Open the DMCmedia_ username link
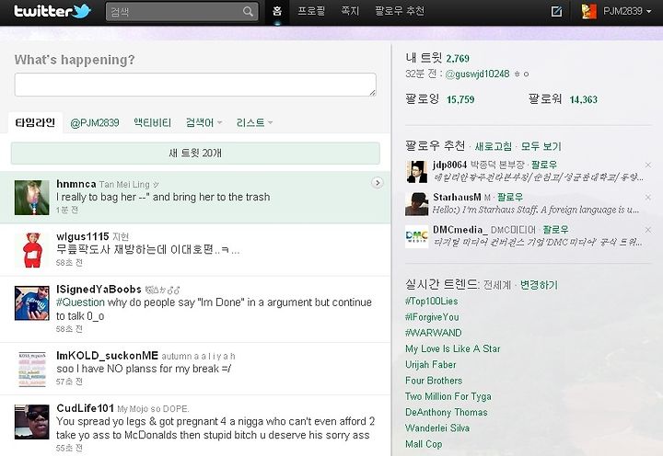Screen dimensions: 663x456 pos(460,230)
